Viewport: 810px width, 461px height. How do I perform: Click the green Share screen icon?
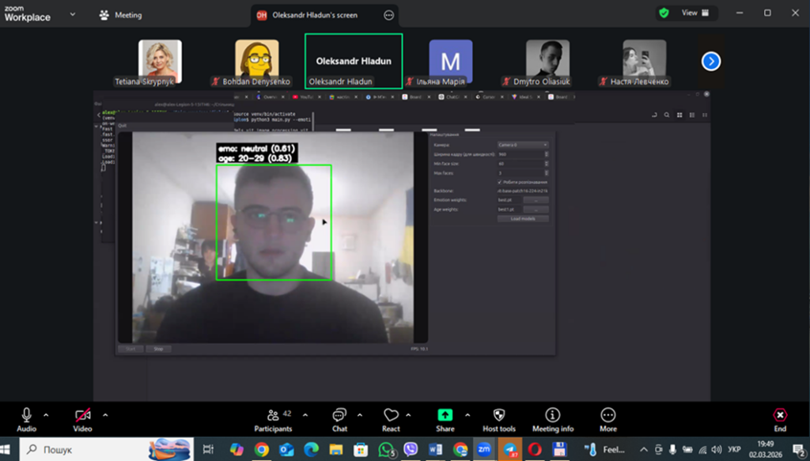tap(445, 415)
